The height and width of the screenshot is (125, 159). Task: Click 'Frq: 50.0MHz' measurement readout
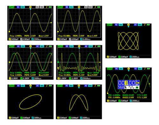(65, 36)
